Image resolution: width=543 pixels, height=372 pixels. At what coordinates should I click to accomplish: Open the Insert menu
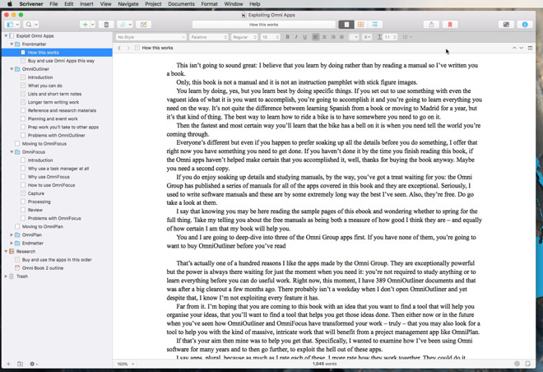[86, 4]
